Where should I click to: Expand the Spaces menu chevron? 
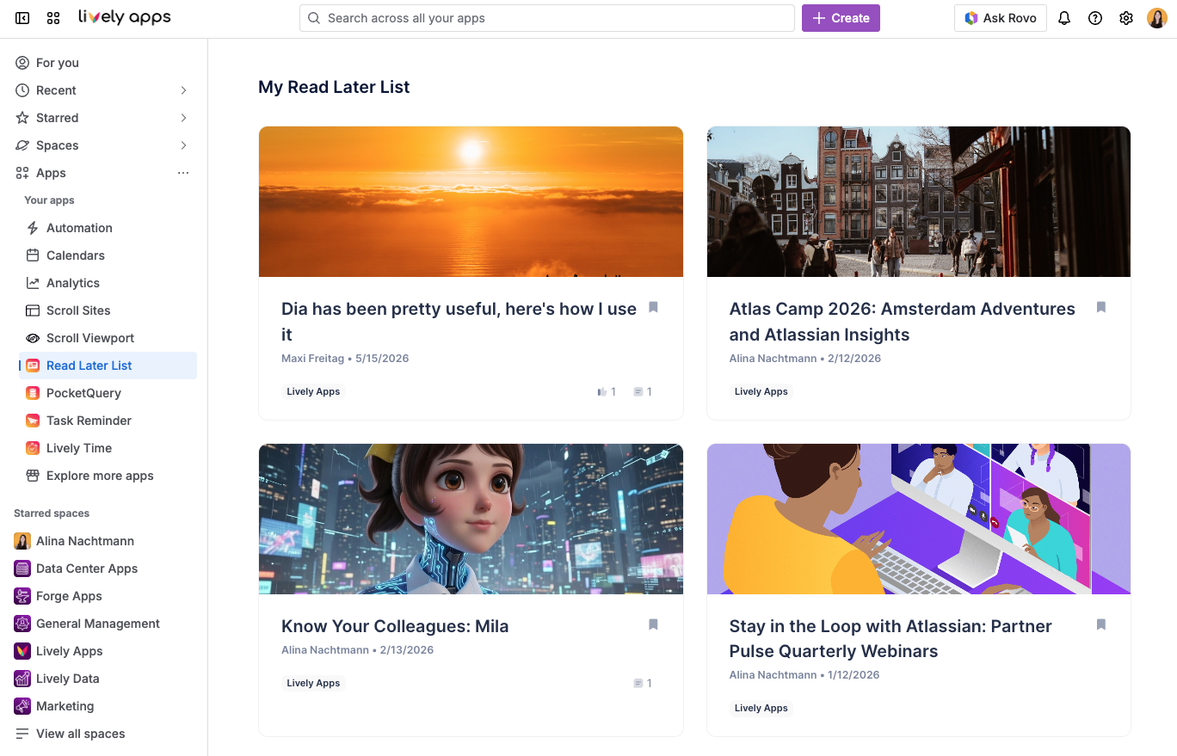click(183, 145)
